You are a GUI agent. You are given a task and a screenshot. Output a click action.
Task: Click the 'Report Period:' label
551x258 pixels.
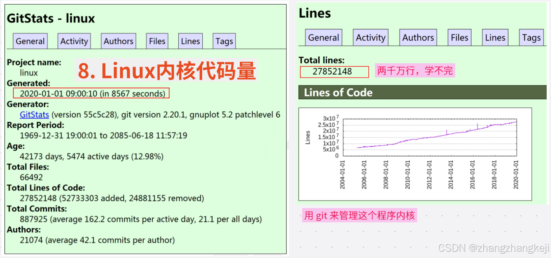tap(35, 125)
